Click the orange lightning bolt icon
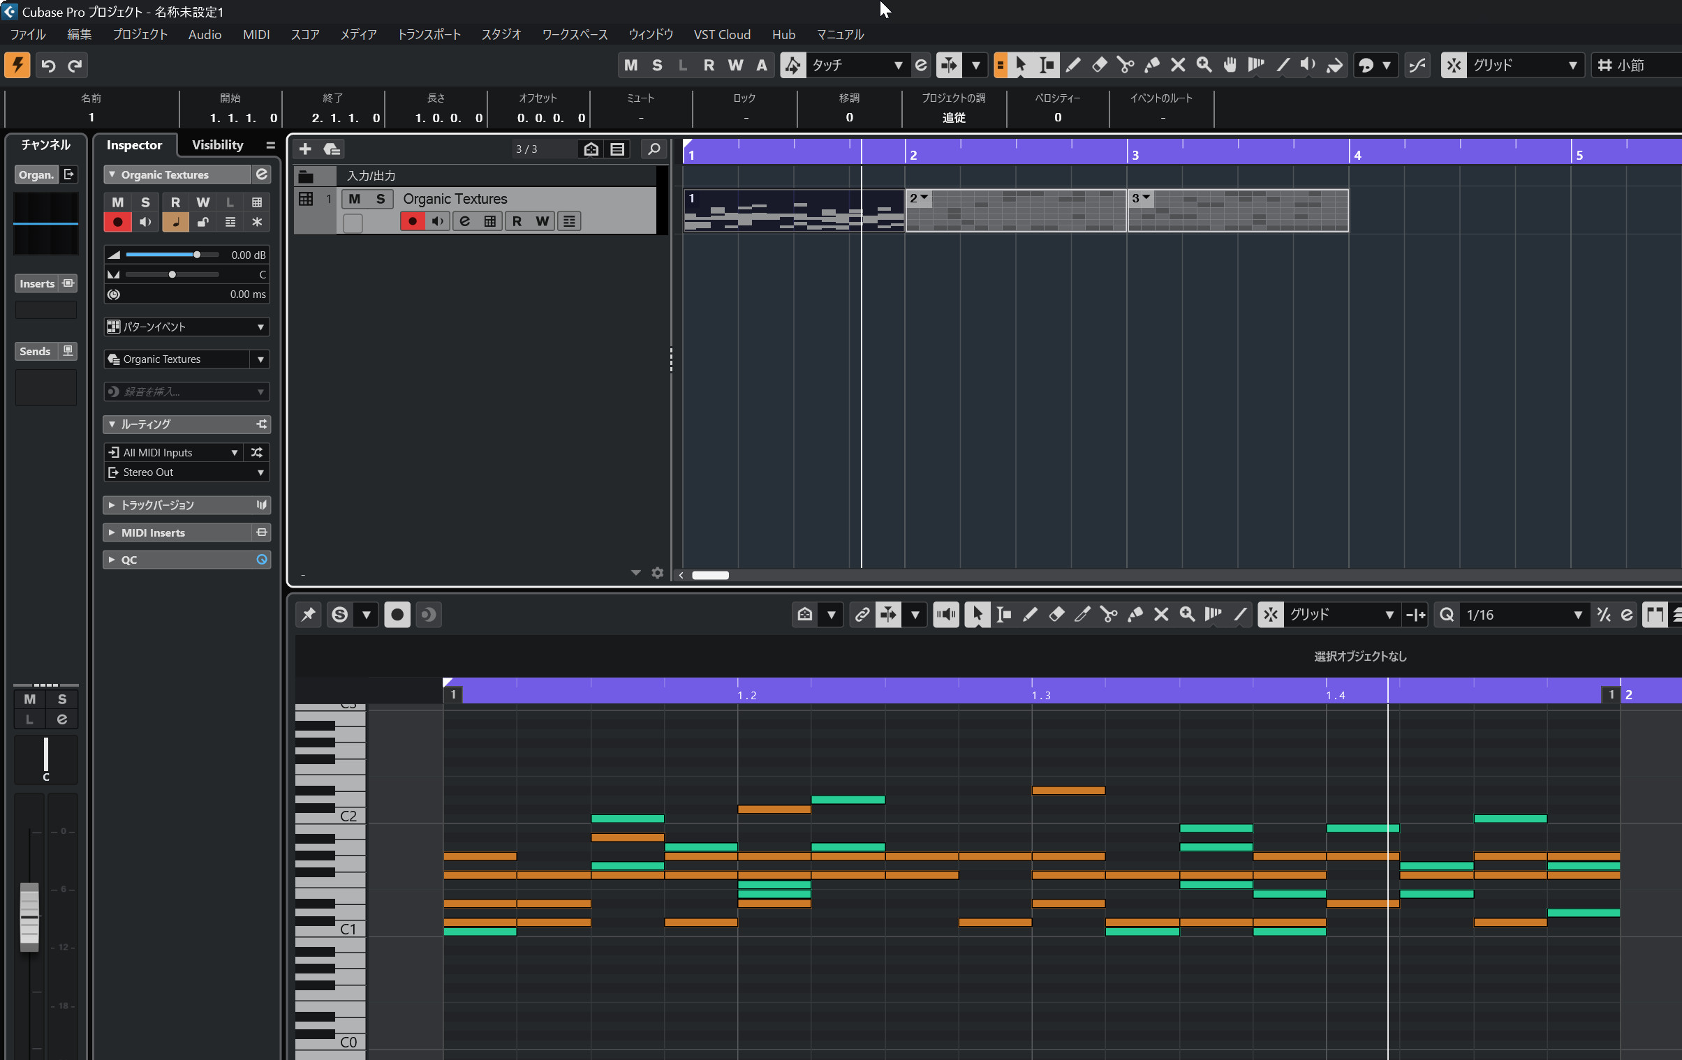The width and height of the screenshot is (1682, 1060). tap(17, 65)
